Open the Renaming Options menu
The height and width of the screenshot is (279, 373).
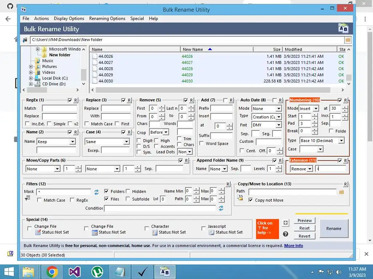pos(107,19)
